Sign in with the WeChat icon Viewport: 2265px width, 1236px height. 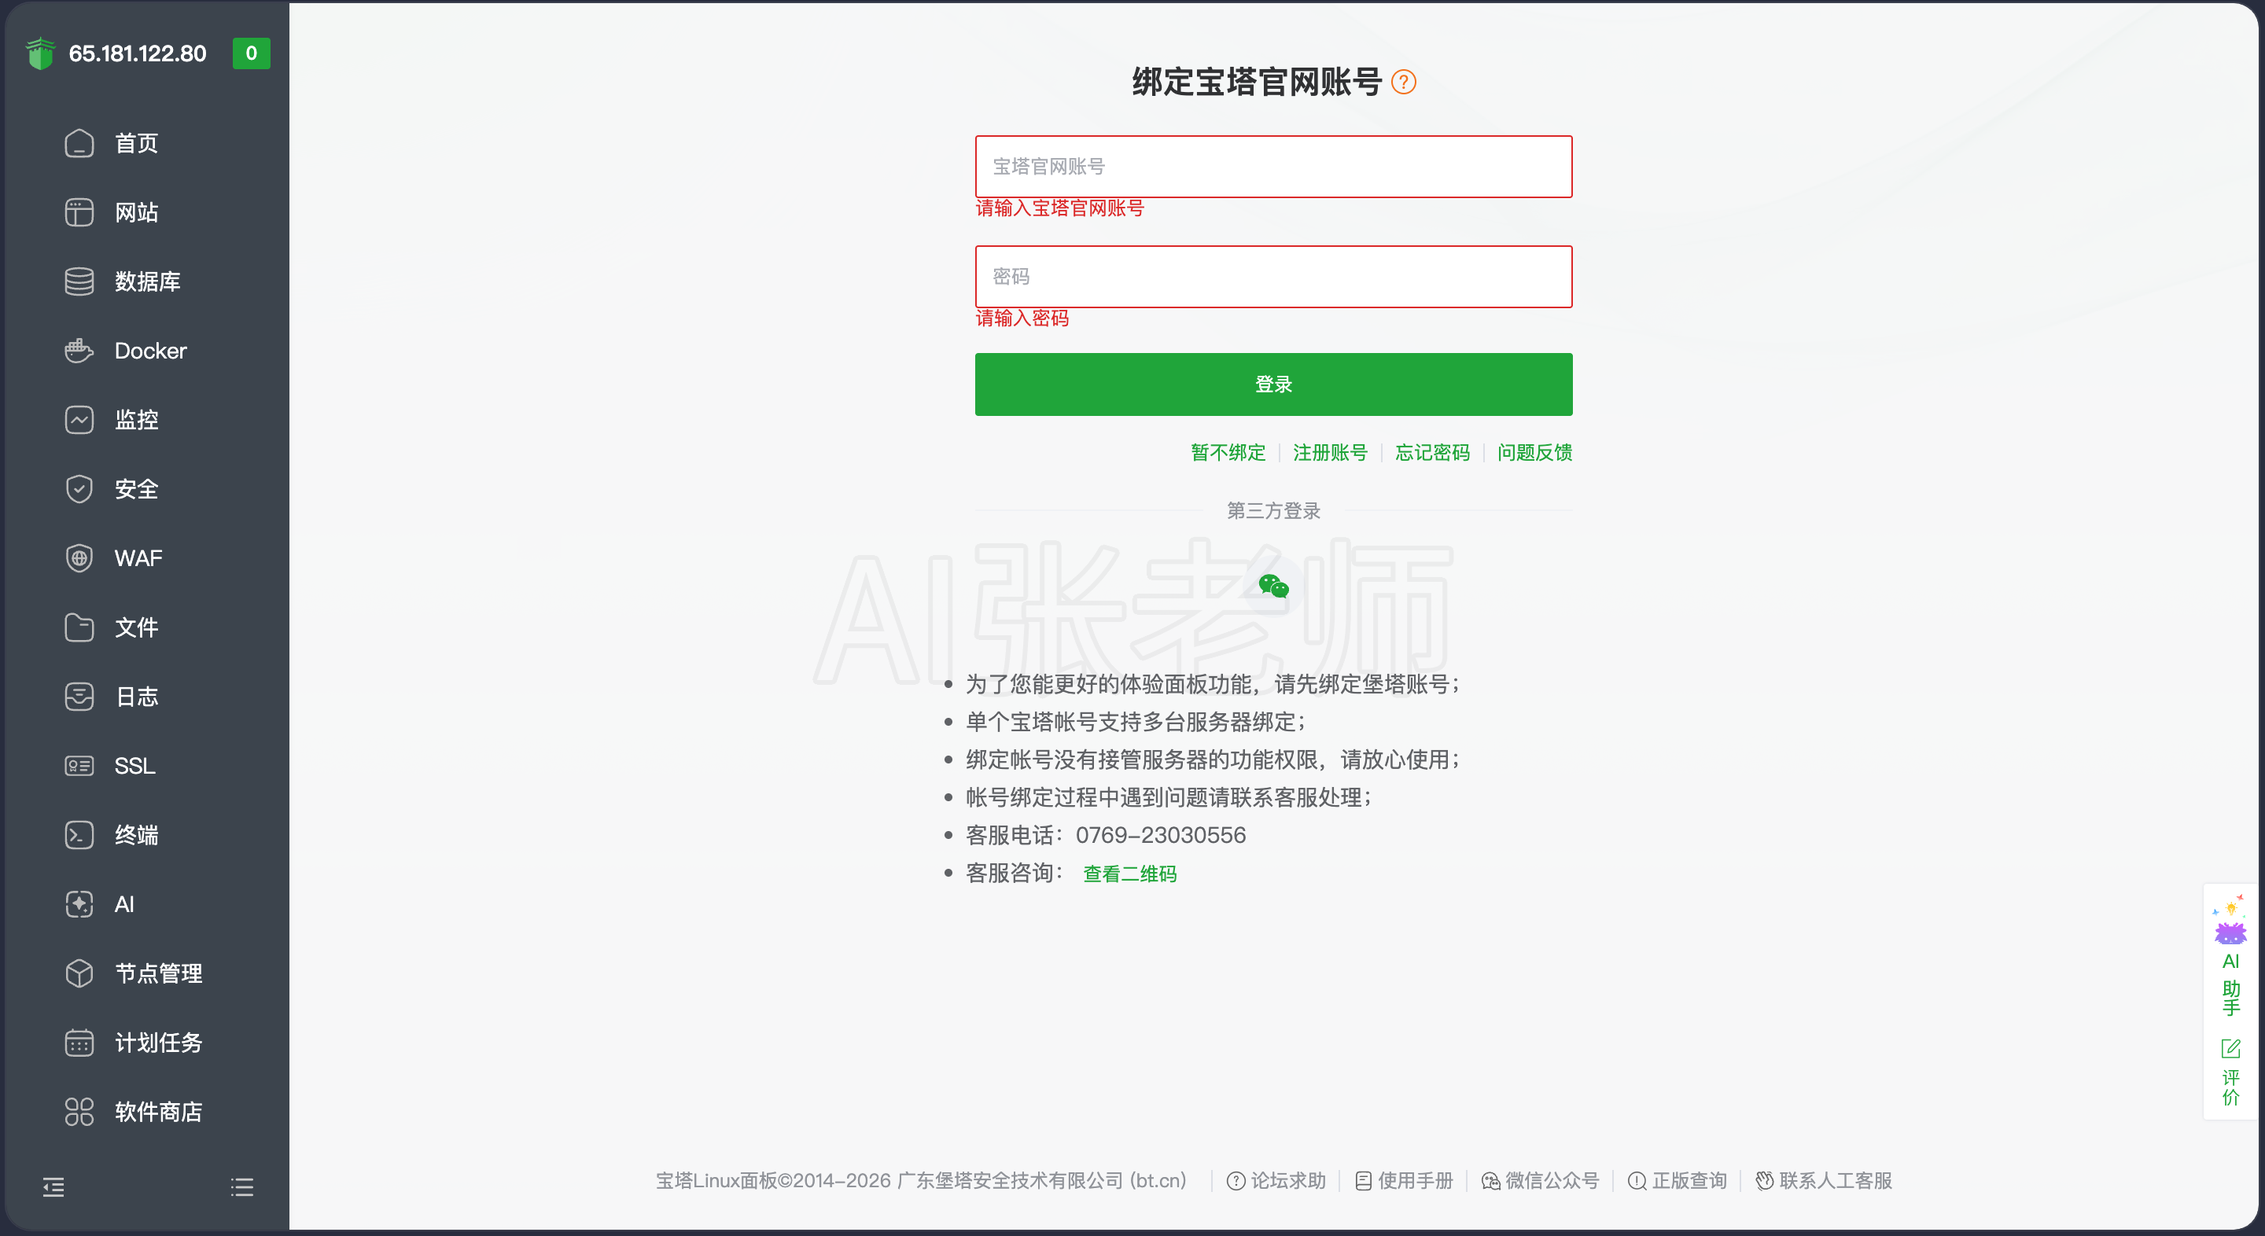[1274, 586]
